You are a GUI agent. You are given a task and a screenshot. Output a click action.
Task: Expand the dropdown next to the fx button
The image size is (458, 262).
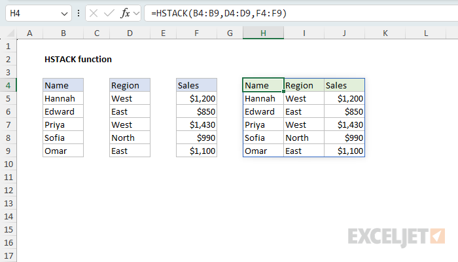(136, 13)
